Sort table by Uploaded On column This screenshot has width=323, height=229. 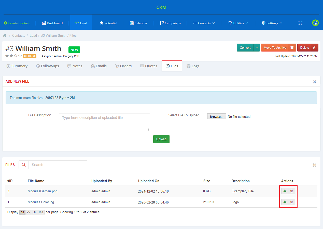[149, 181]
